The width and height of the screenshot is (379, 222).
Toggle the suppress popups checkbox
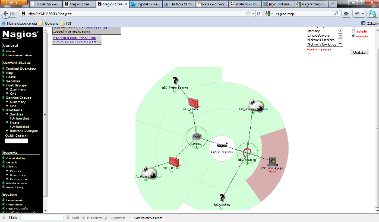[309, 54]
